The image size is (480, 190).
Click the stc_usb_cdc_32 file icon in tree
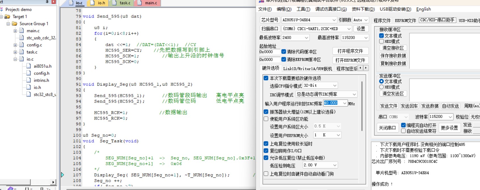click(x=22, y=38)
